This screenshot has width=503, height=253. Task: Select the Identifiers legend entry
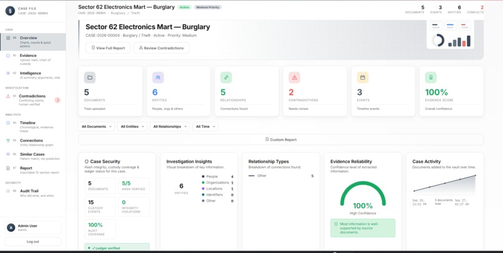pos(218,195)
